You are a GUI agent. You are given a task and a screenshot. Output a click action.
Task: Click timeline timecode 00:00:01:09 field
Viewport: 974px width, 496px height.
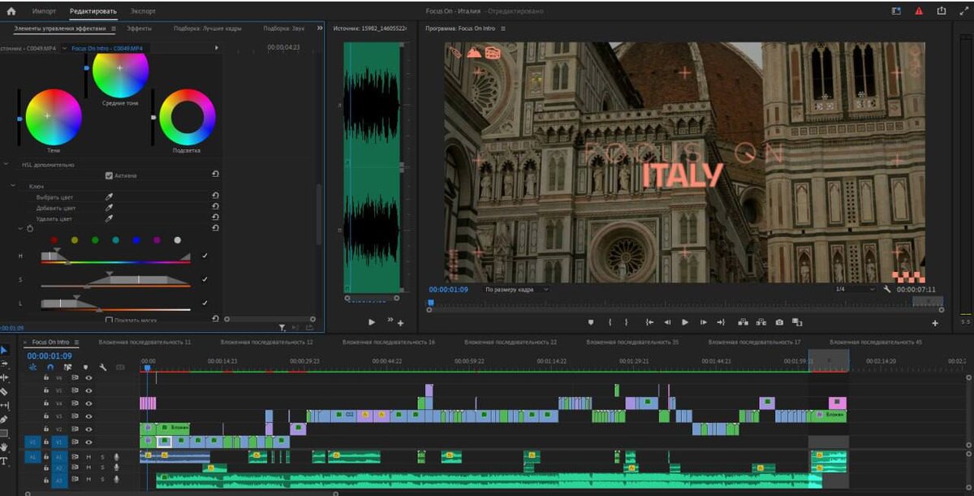(x=50, y=356)
